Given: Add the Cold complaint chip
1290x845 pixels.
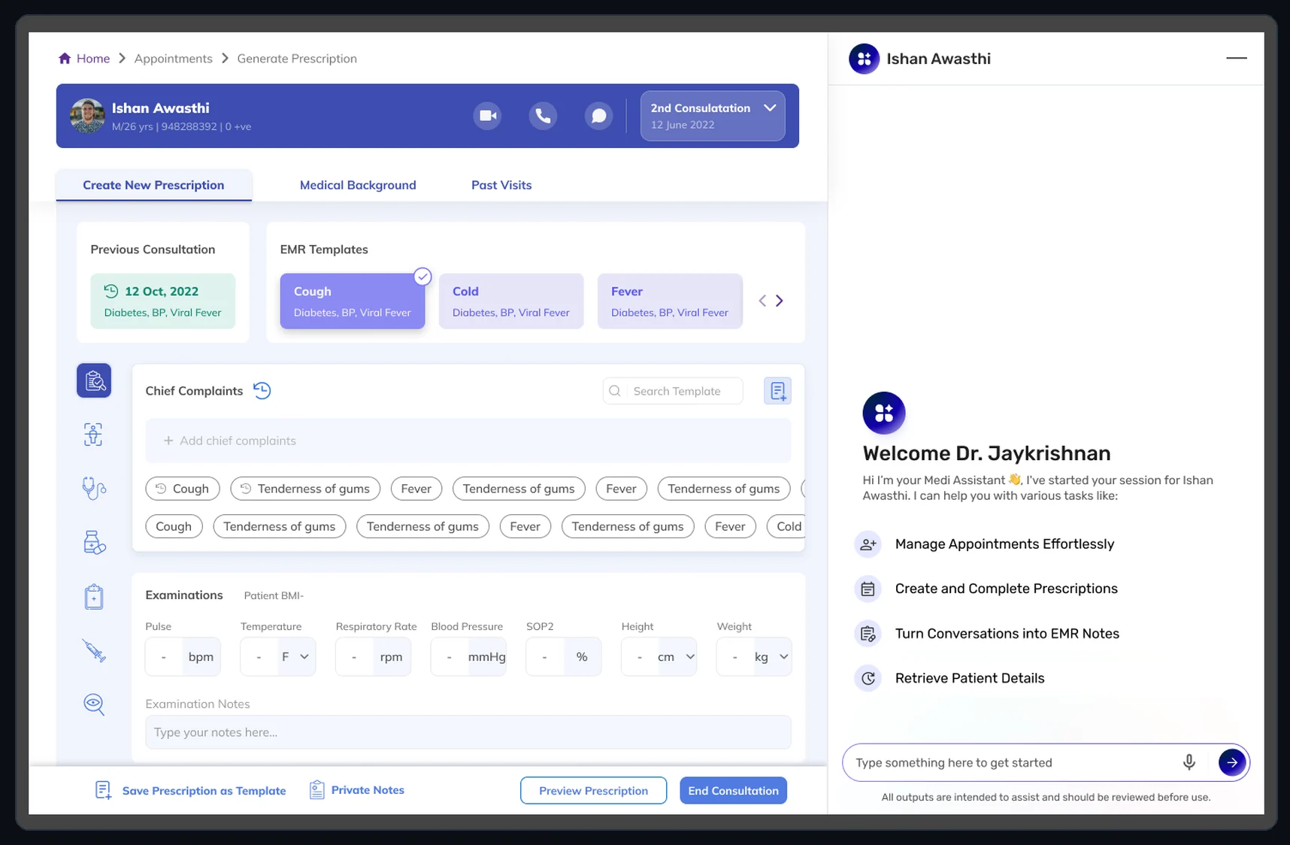Looking at the screenshot, I should coord(786,526).
